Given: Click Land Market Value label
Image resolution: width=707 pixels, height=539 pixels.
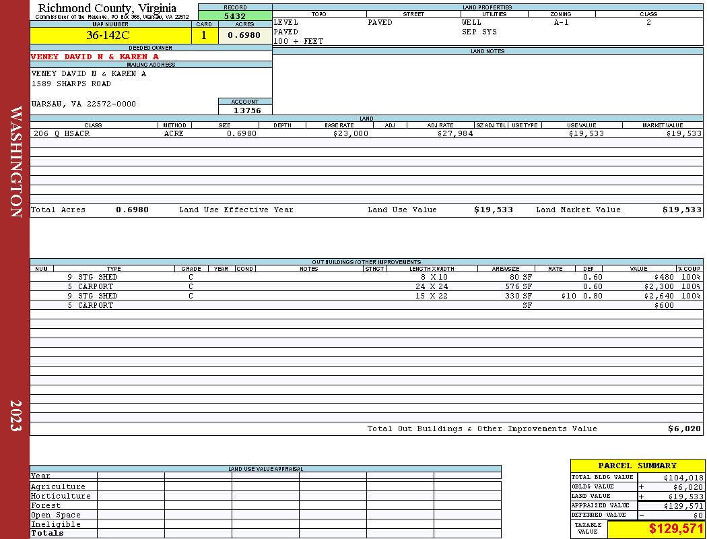Looking at the screenshot, I should click(x=578, y=210).
